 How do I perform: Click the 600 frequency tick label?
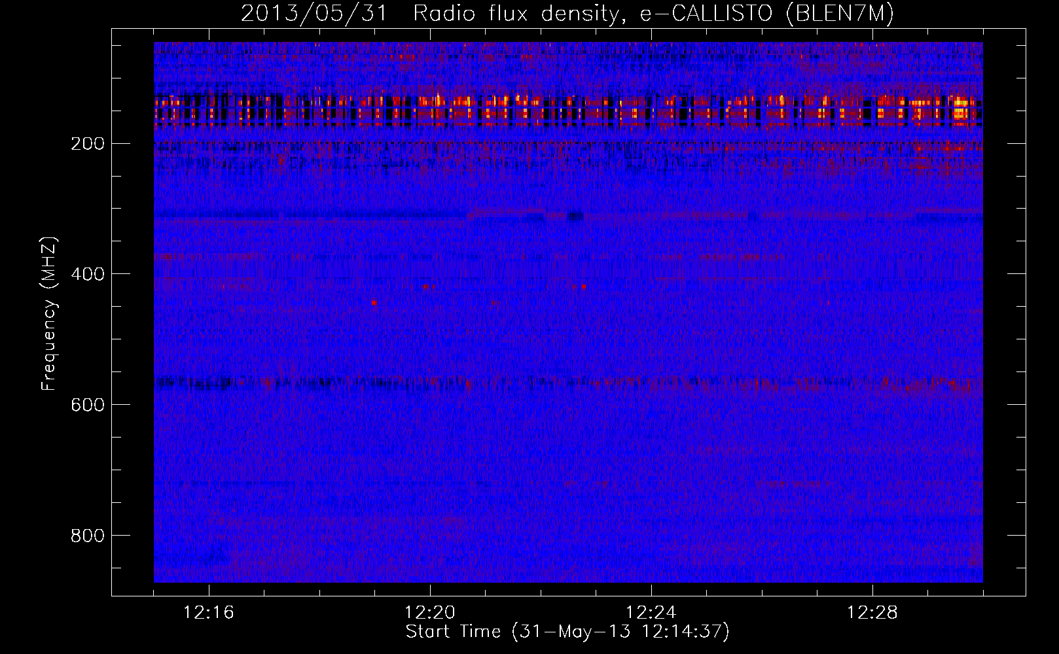(x=88, y=405)
